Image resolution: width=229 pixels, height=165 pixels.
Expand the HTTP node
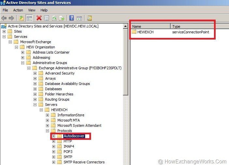click(53, 141)
